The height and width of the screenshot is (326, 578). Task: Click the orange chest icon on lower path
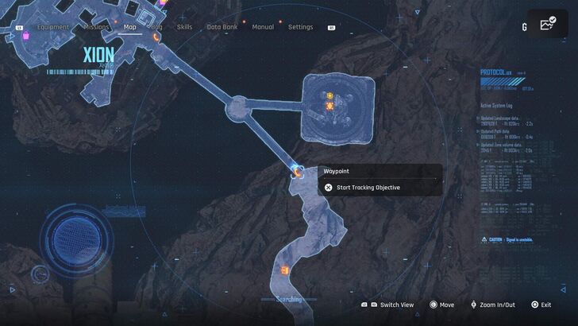pyautogui.click(x=284, y=270)
